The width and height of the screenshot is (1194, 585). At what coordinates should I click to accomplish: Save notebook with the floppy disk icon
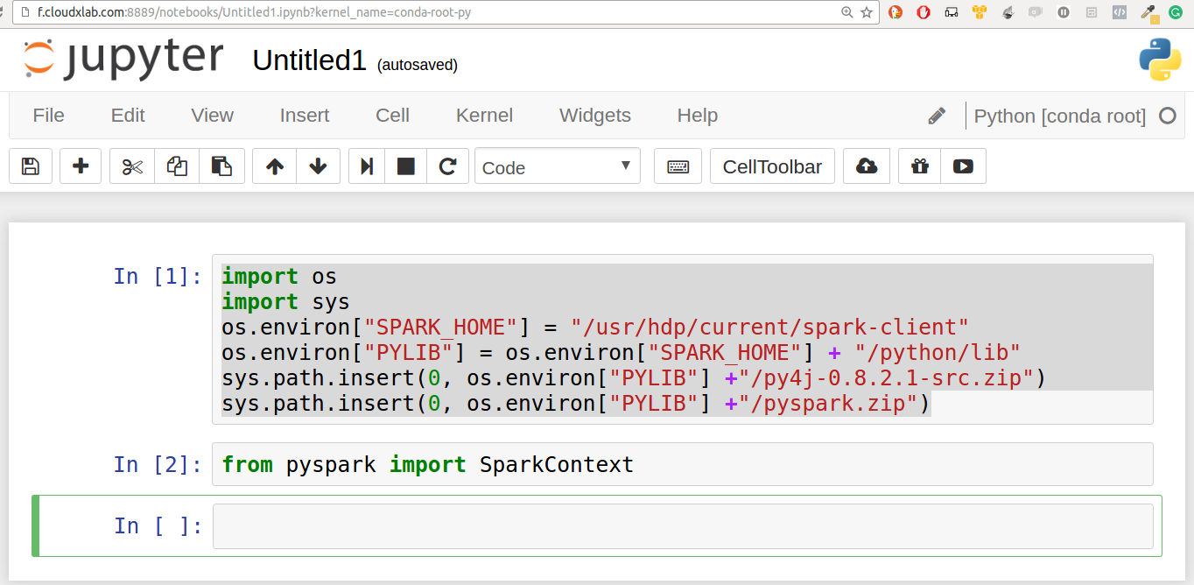(x=31, y=166)
